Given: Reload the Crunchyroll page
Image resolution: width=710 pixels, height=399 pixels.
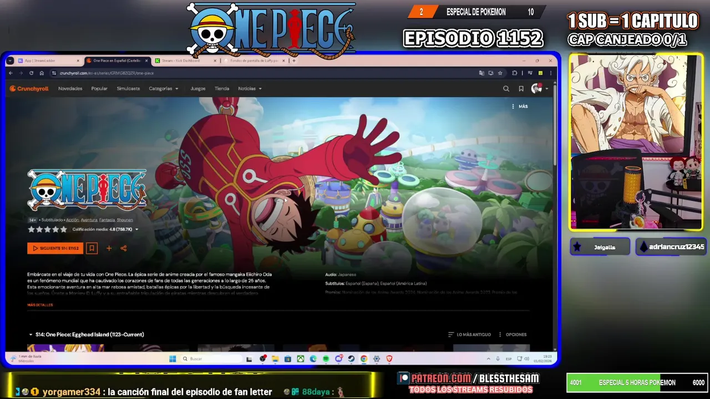Looking at the screenshot, I should click(x=31, y=73).
